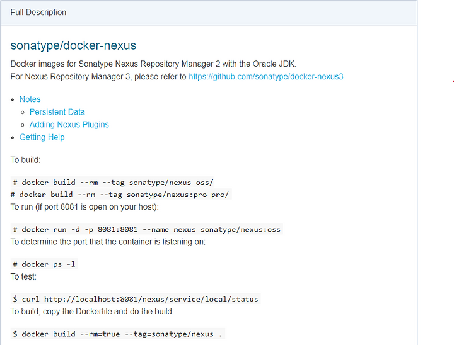Click 'To determine the port' sentence
454x345 pixels.
point(108,242)
